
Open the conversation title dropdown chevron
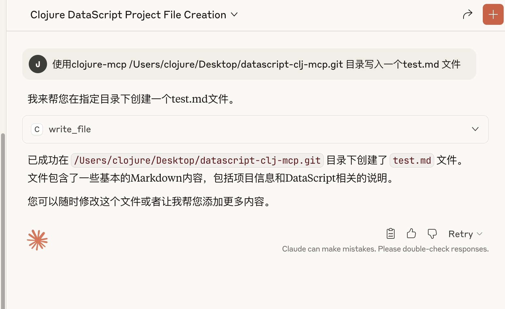pyautogui.click(x=234, y=15)
